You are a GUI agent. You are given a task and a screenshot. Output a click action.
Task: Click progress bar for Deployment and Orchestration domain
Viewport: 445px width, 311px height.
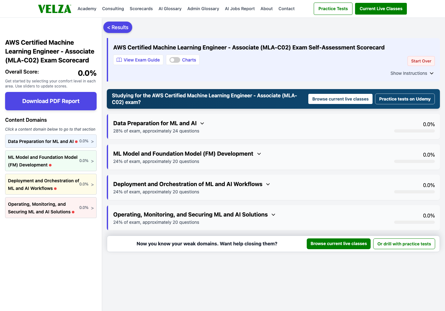click(x=414, y=192)
